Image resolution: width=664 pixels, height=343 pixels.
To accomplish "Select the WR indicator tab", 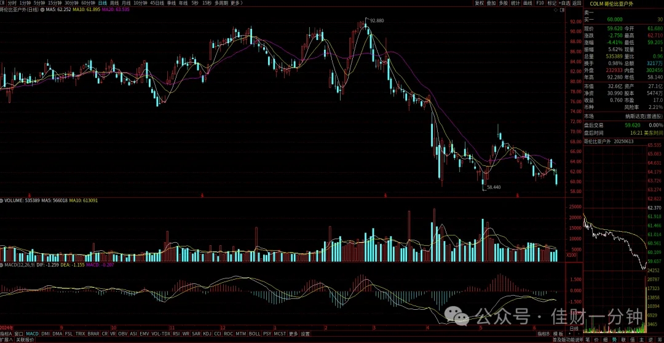I will 186,334.
